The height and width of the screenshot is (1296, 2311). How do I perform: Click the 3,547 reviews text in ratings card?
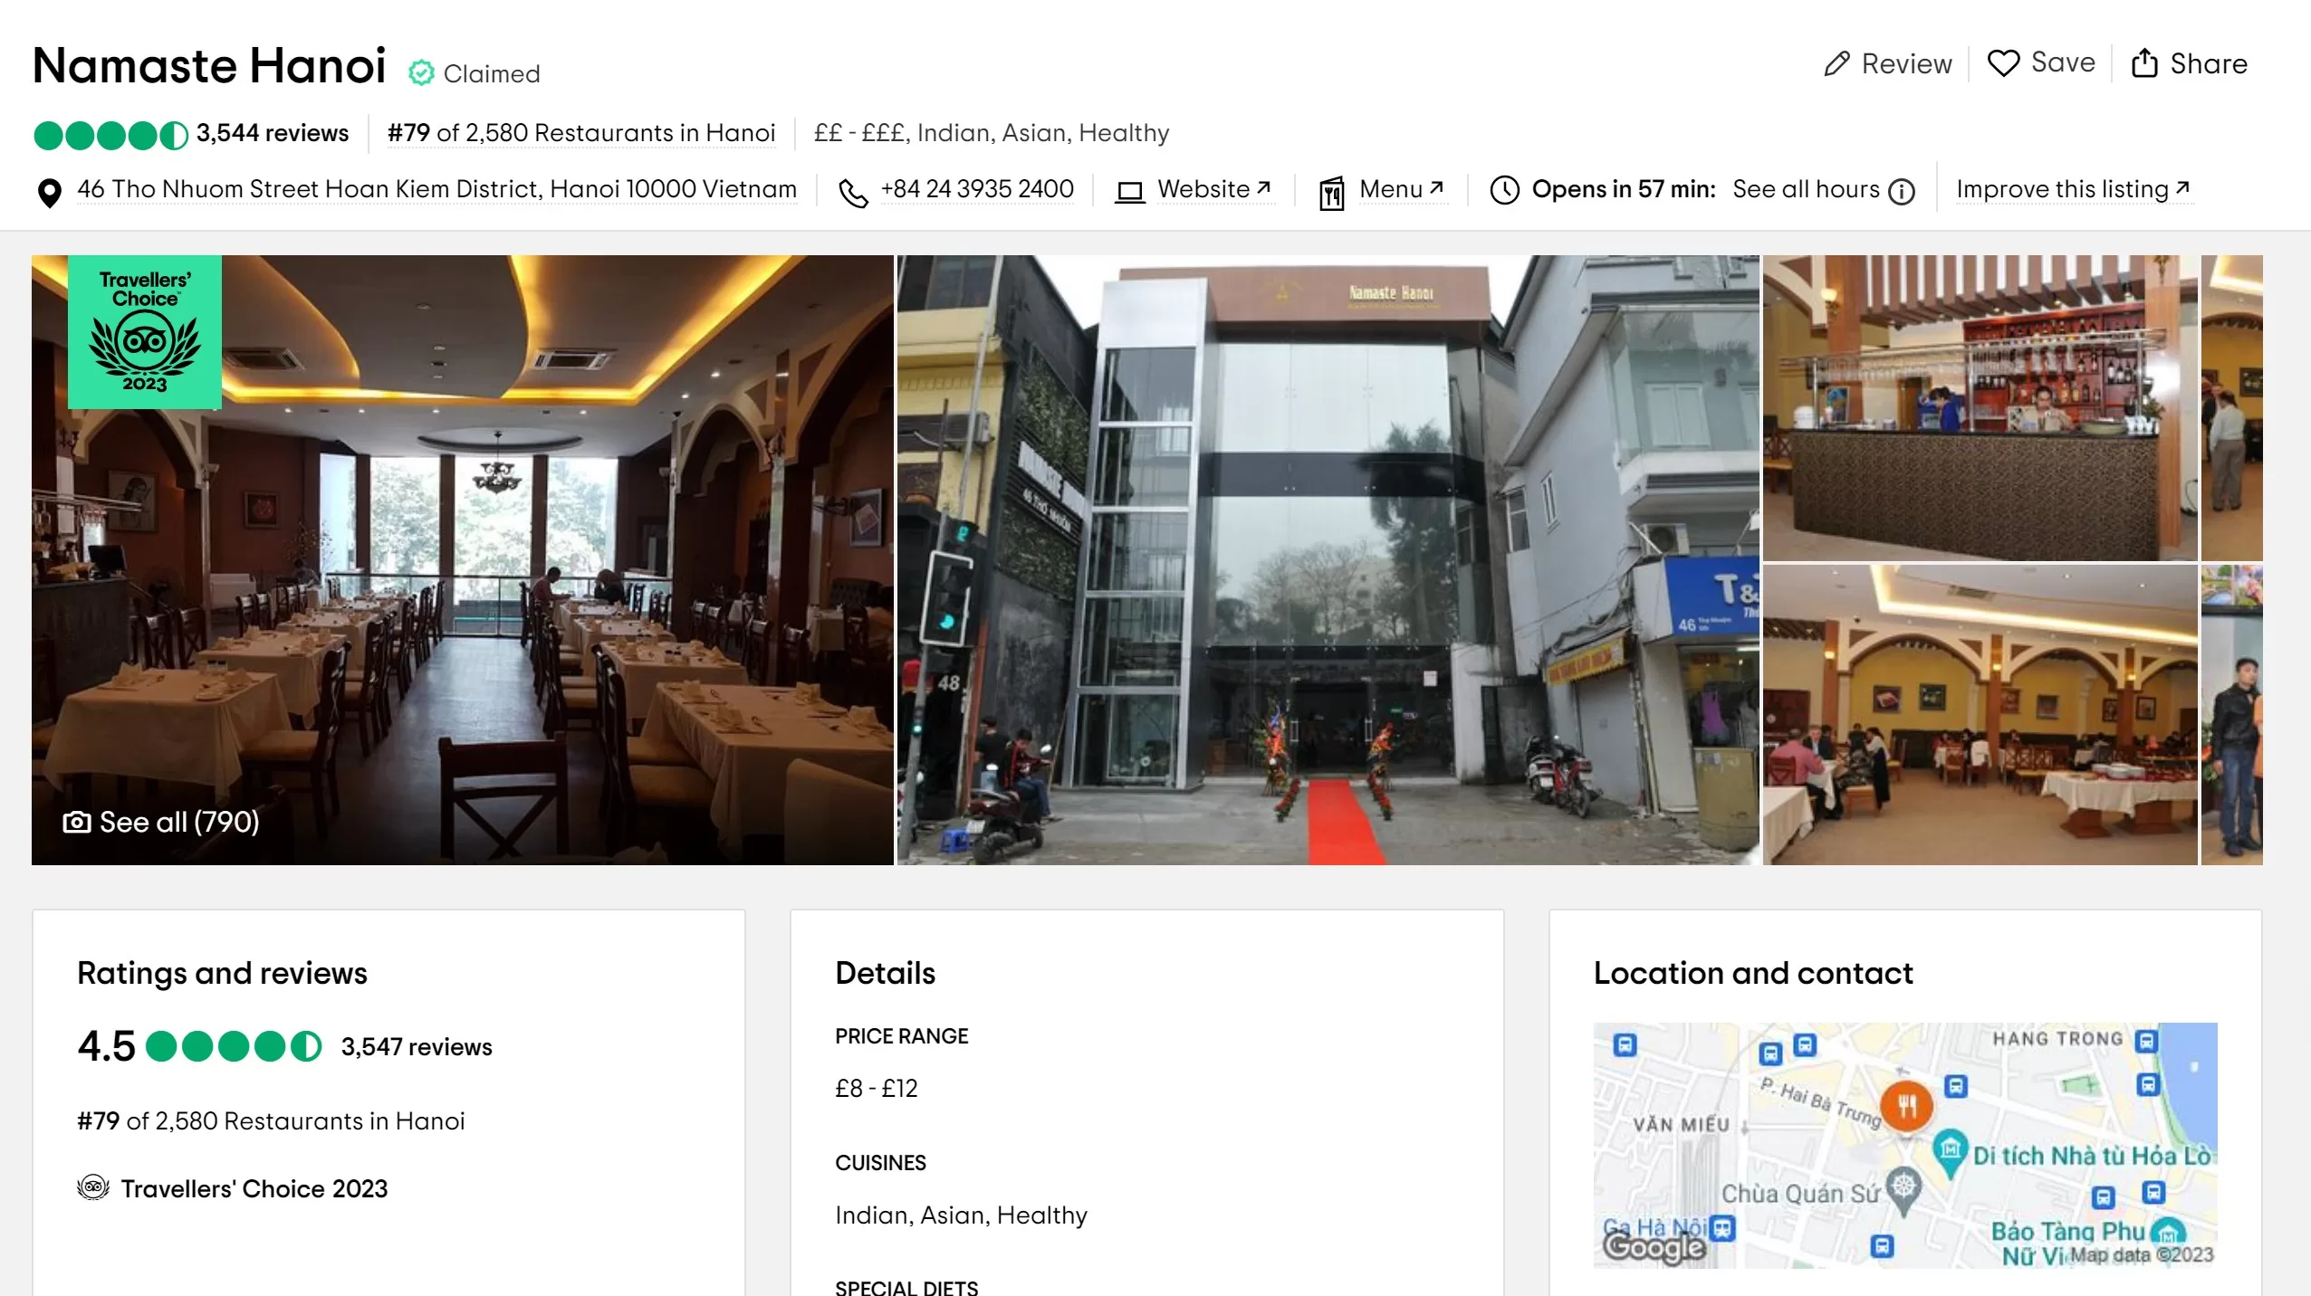click(x=417, y=1047)
